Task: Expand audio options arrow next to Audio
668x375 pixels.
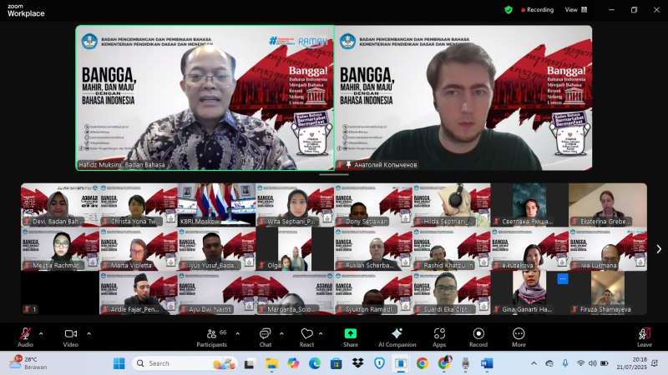Action: tap(43, 332)
